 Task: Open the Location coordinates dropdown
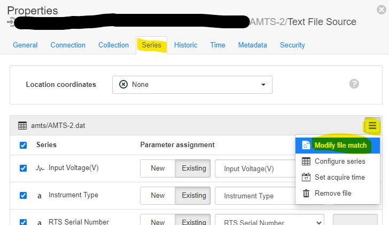point(192,84)
